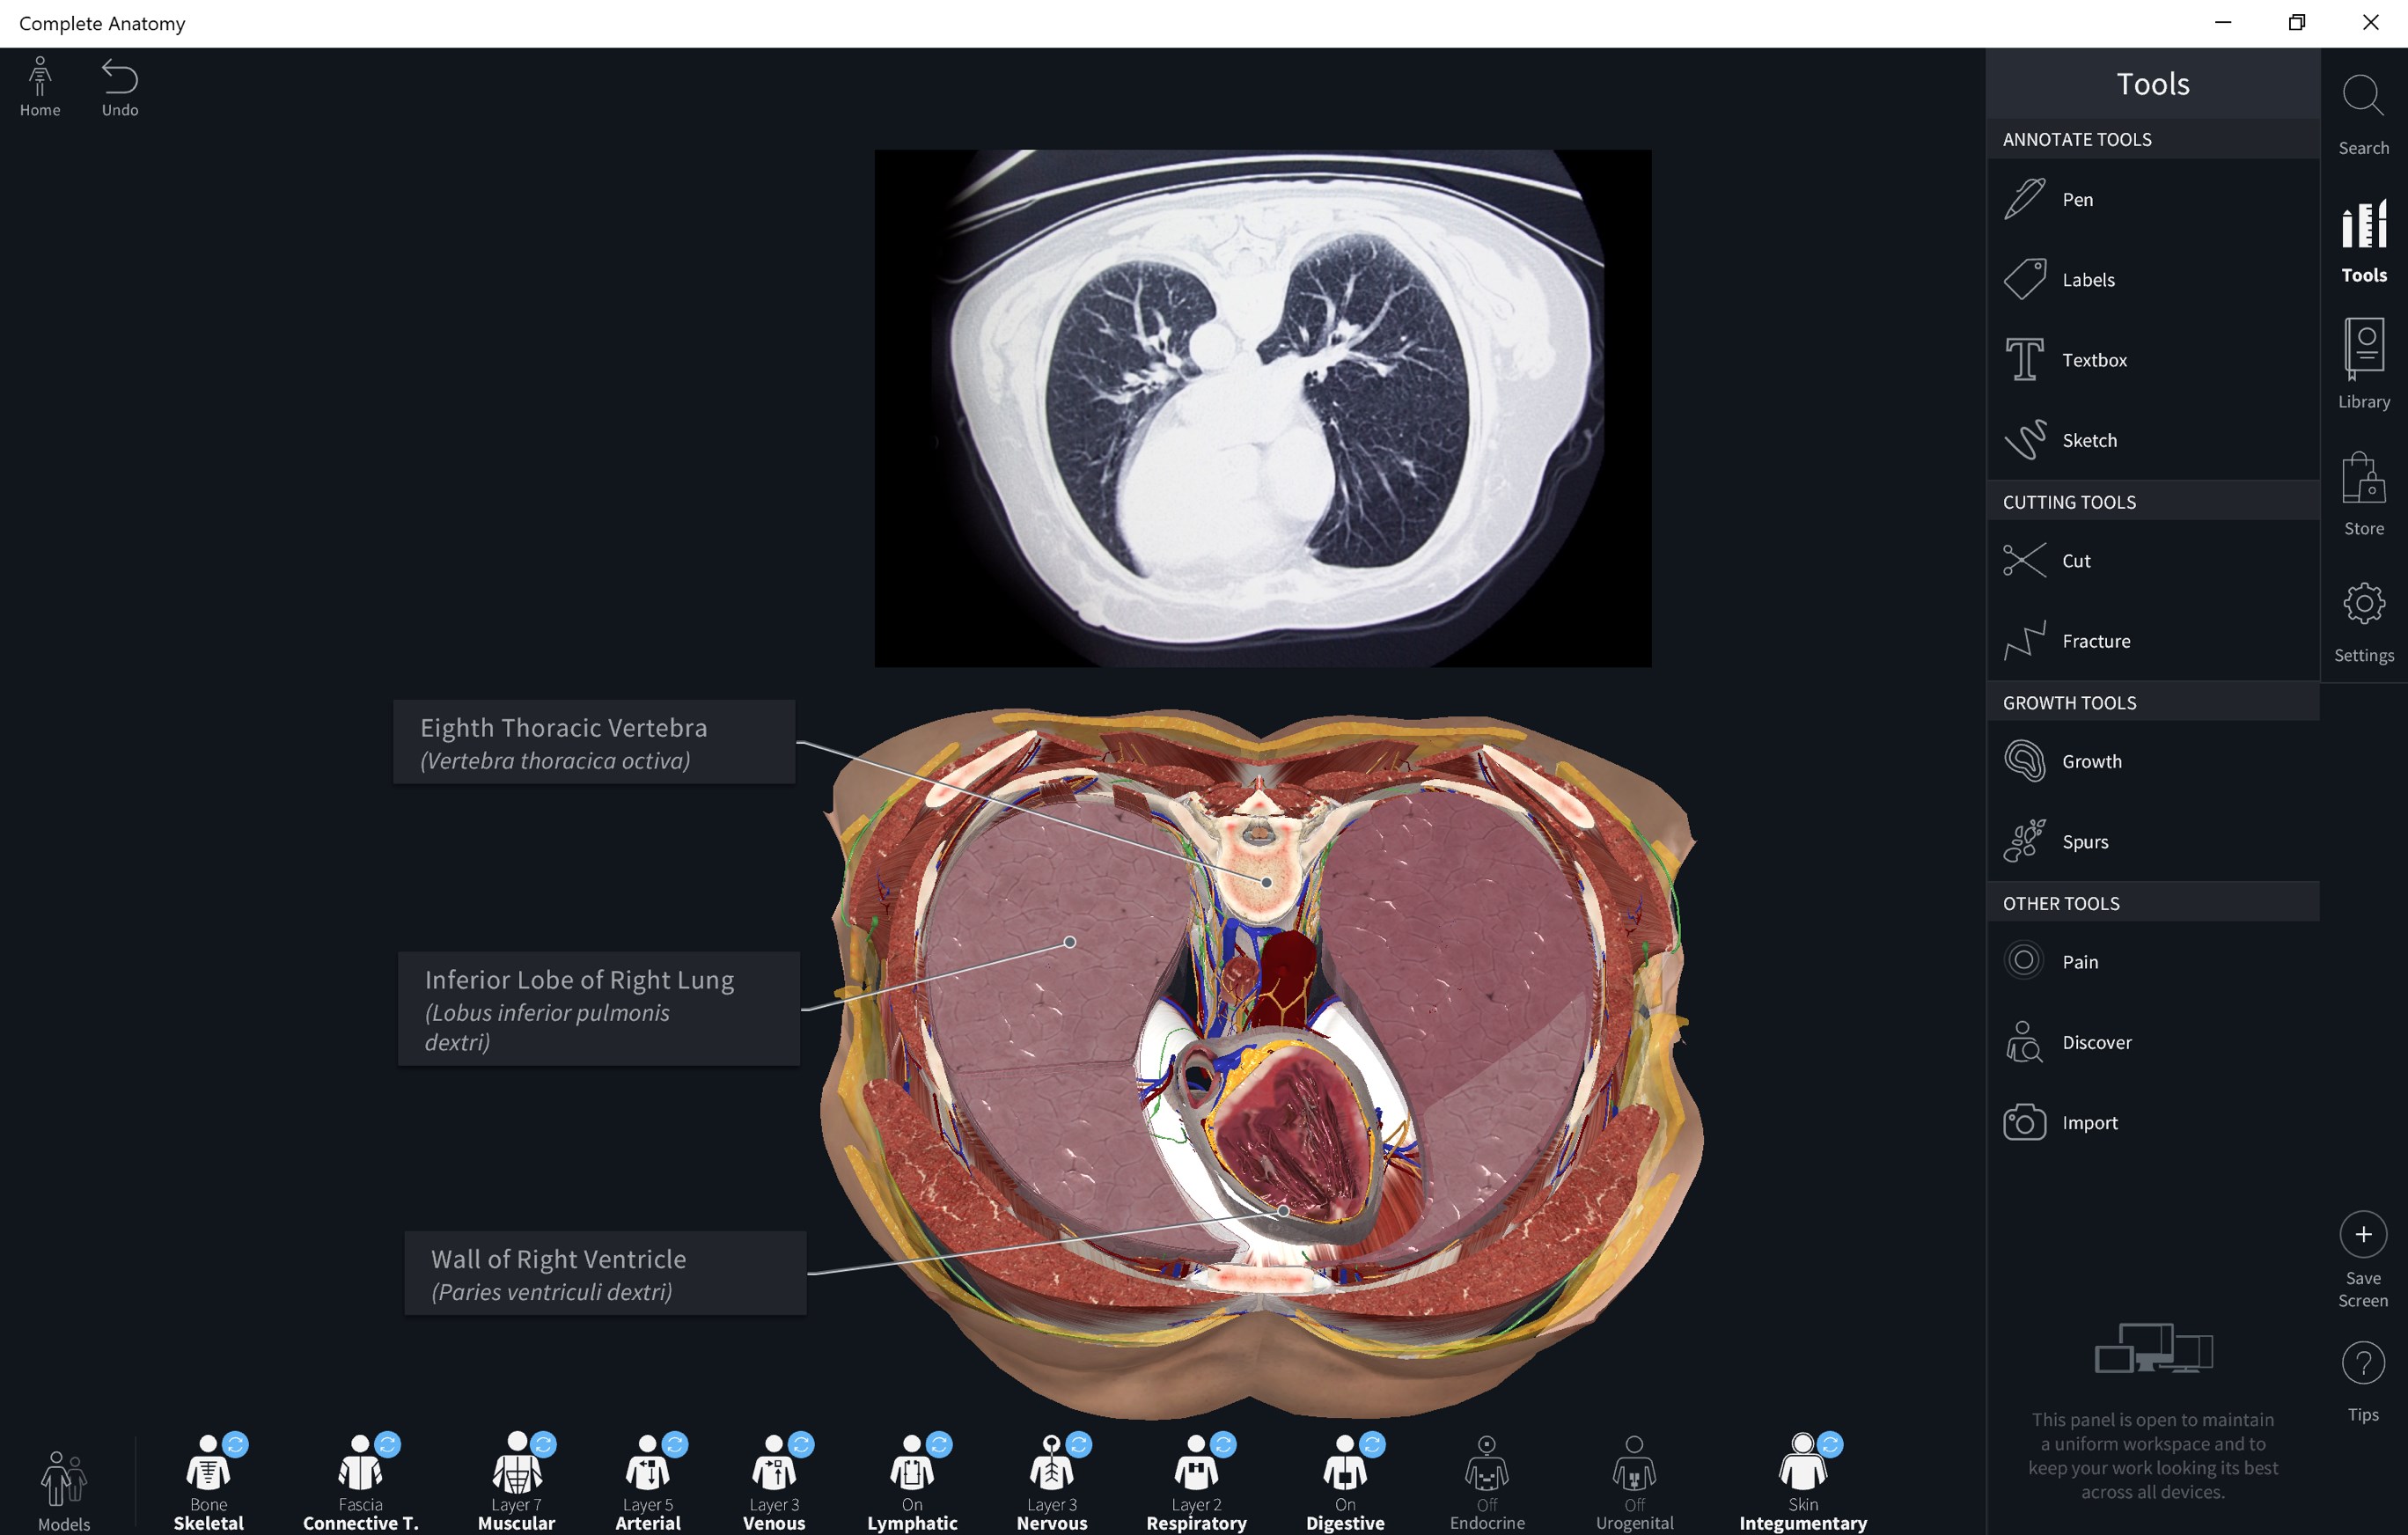The width and height of the screenshot is (2408, 1535).
Task: Select the Pen annotate tool
Action: click(x=2152, y=199)
